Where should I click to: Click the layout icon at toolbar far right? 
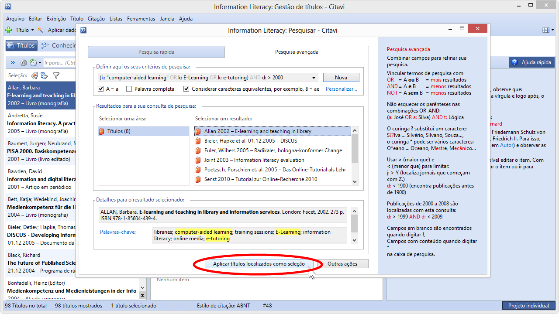545,30
